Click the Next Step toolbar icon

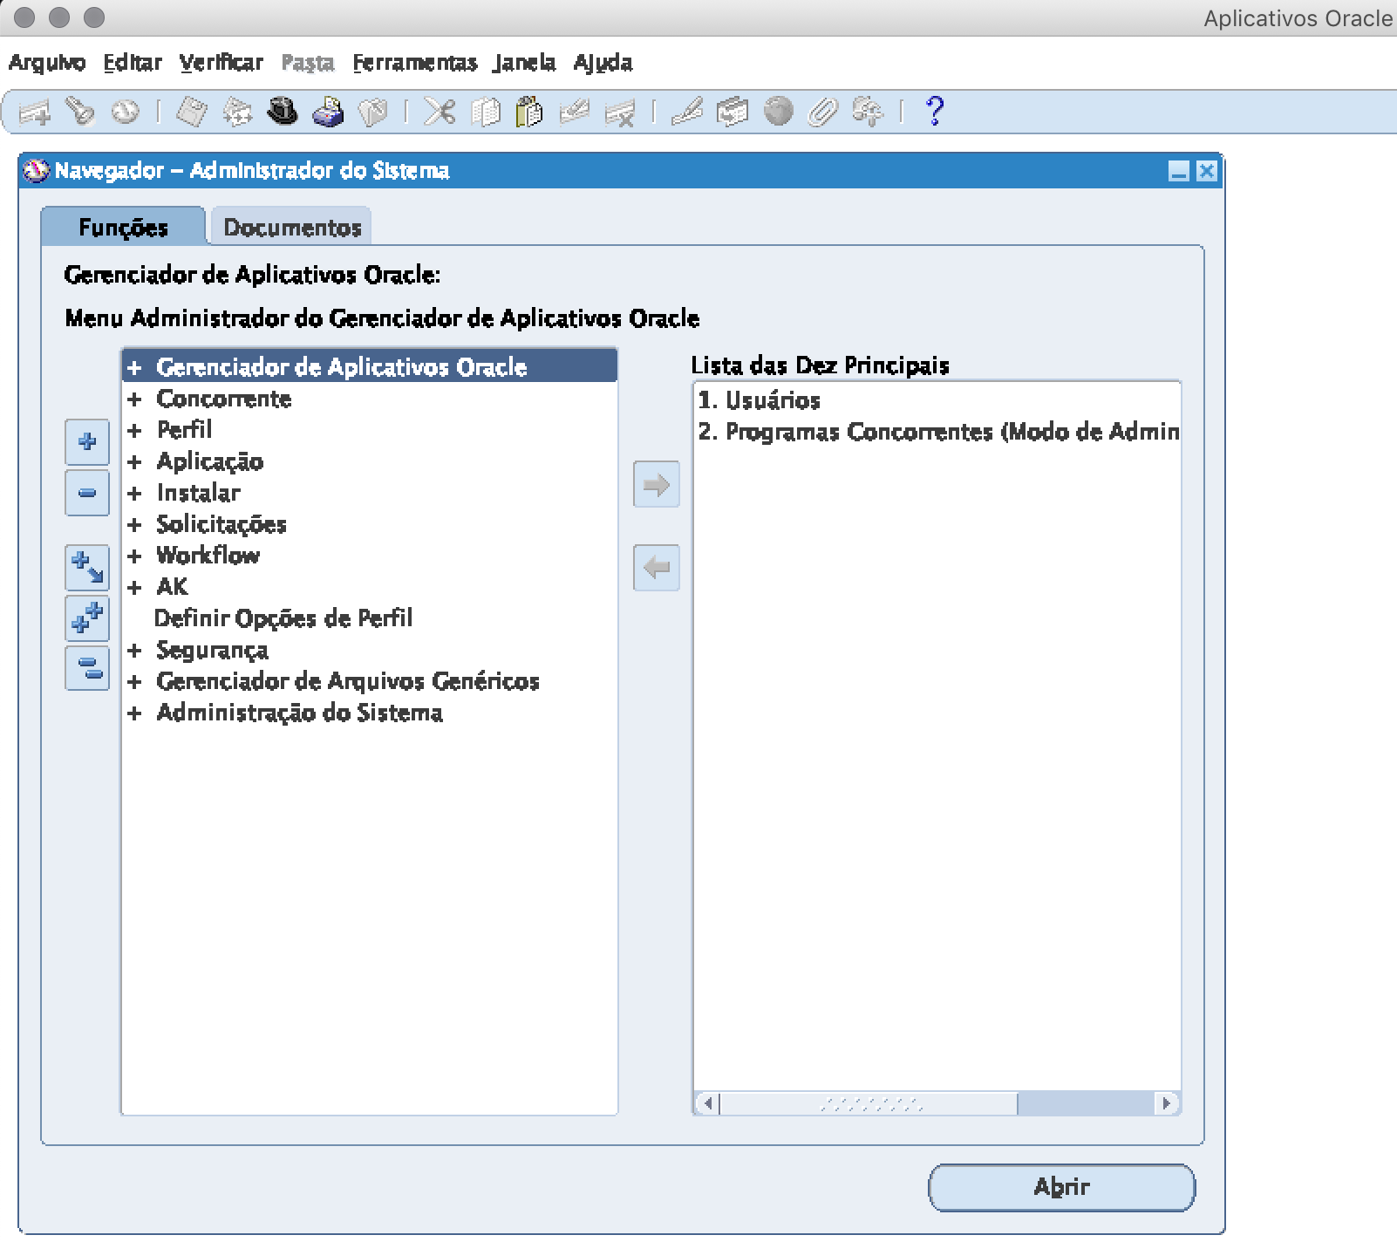[236, 112]
